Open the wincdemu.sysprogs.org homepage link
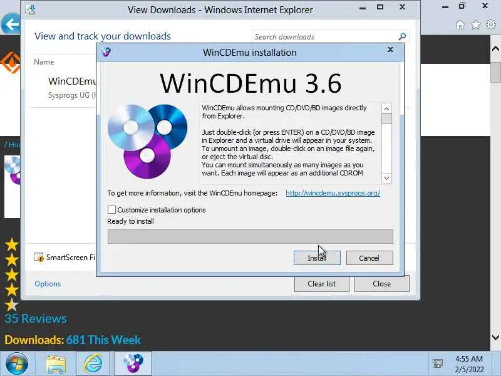The image size is (501, 376). pos(333,193)
